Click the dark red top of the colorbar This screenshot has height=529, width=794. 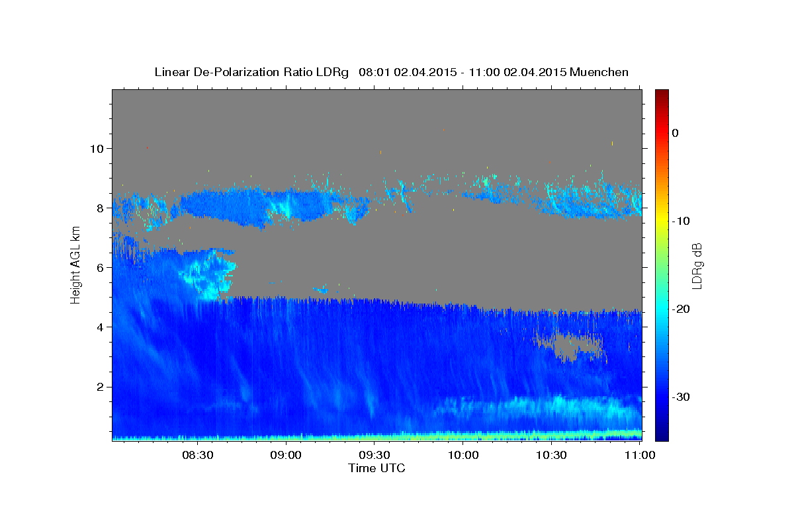(662, 94)
